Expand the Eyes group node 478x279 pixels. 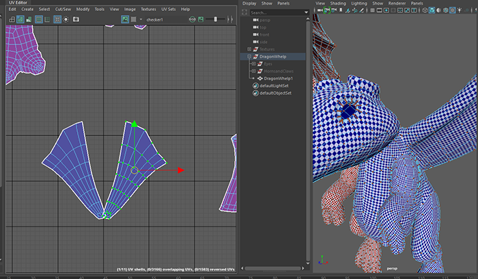point(253,64)
